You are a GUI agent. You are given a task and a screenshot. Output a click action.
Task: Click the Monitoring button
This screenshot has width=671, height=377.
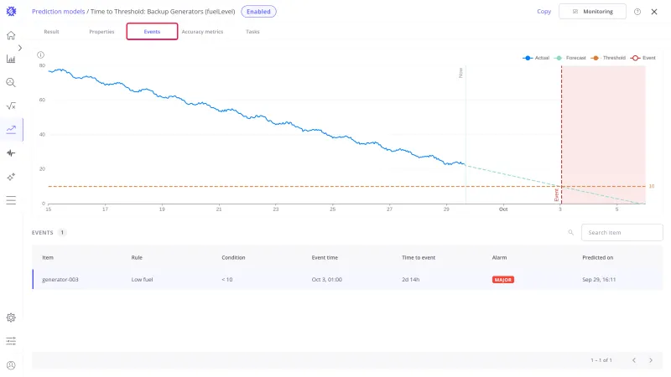click(592, 12)
